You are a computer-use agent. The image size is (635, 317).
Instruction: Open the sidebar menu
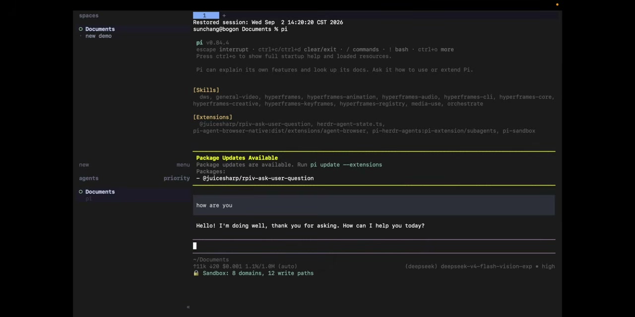click(x=183, y=165)
